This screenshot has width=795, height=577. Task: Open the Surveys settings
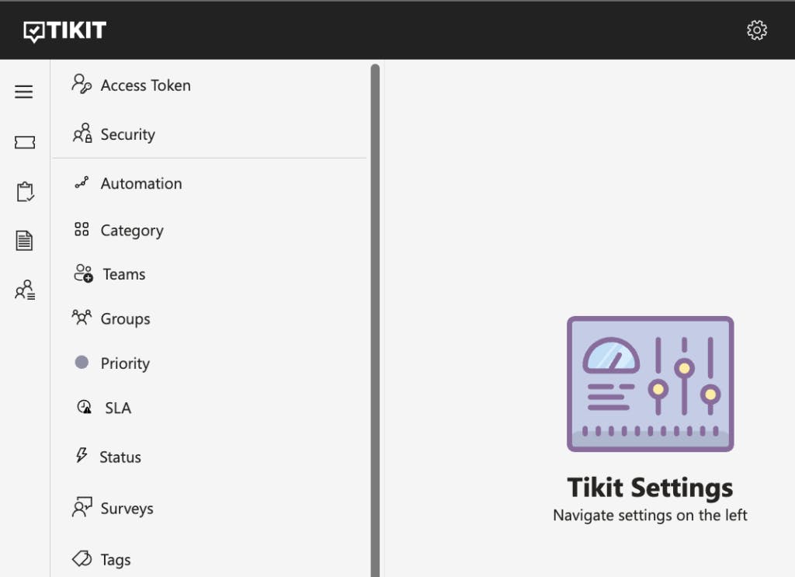[x=127, y=509]
